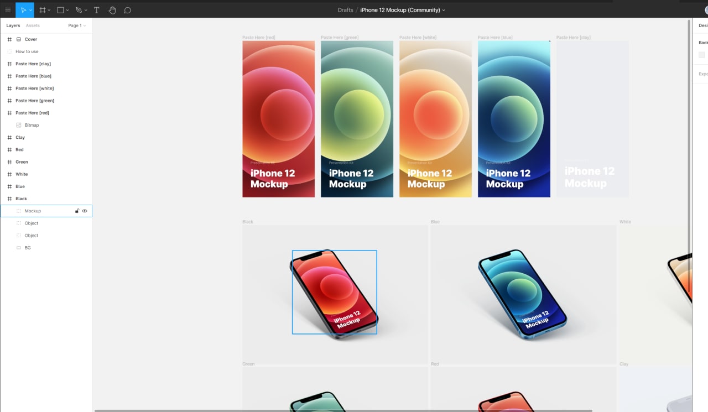Click the group icon of Mockup layer

point(19,211)
